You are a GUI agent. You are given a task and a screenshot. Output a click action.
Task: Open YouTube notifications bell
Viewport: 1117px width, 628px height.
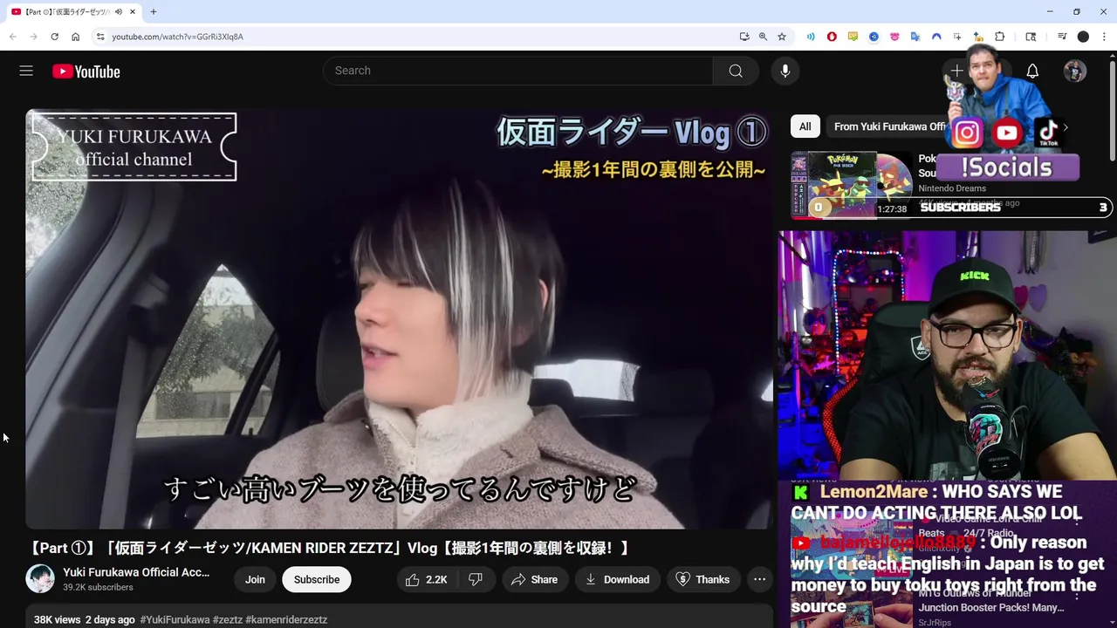1032,72
